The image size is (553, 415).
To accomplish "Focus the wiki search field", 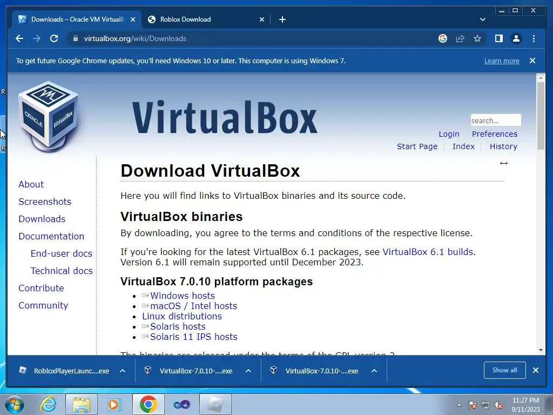I will tap(496, 121).
